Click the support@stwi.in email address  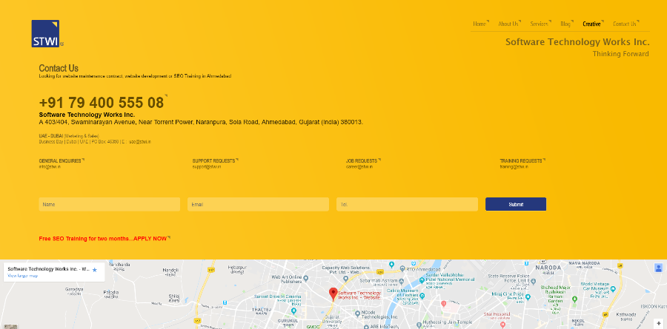[x=207, y=167]
